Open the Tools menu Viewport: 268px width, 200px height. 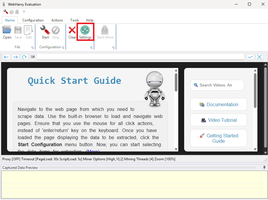74,20
